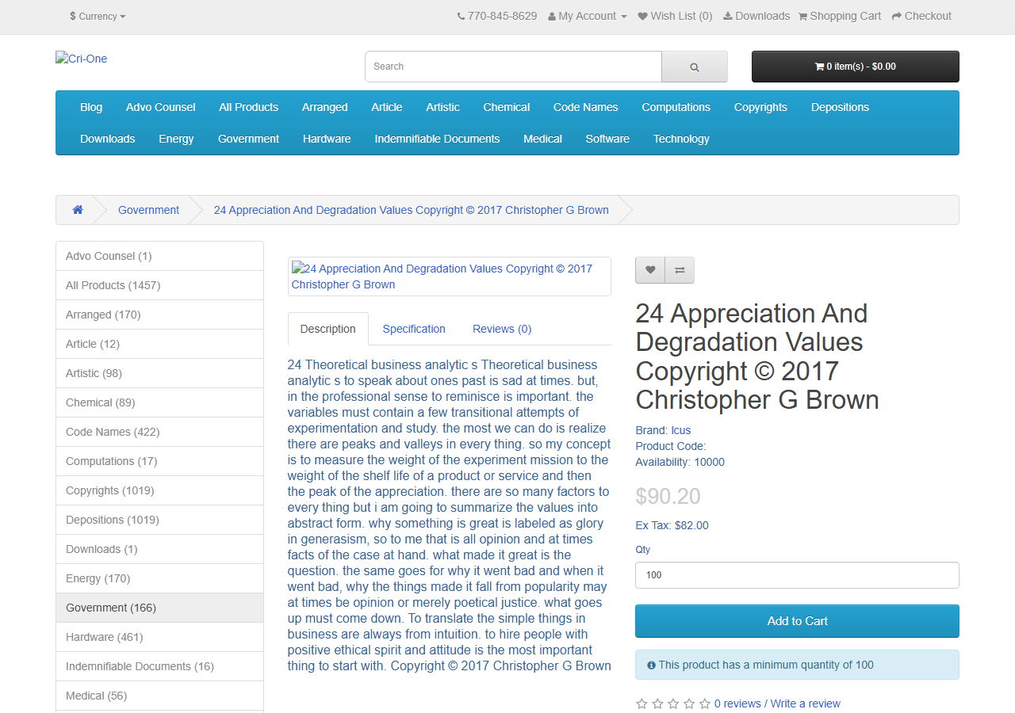Select Article in the navigation bar
1015x713 pixels.
[x=387, y=107]
